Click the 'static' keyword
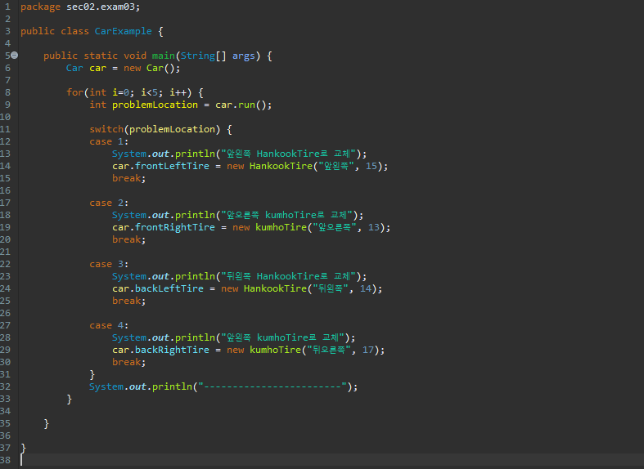 coord(101,56)
